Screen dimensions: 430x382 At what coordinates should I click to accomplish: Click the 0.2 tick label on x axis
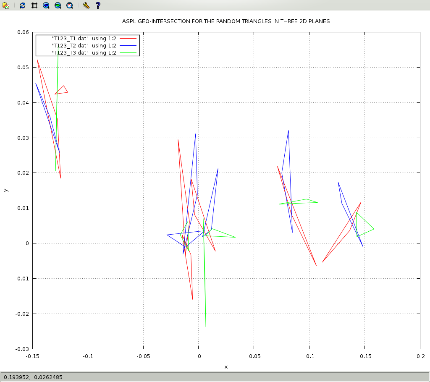coord(420,356)
